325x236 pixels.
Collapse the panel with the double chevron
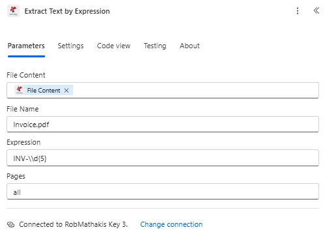tap(317, 10)
